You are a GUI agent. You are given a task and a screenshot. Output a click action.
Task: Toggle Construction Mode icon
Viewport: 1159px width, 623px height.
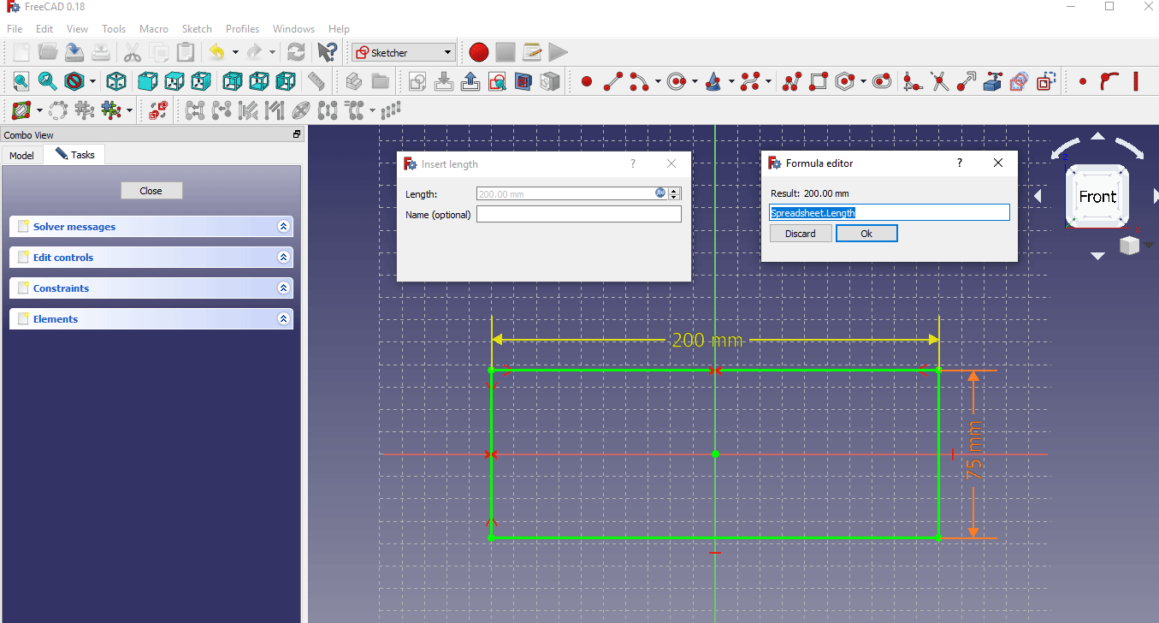(1045, 81)
